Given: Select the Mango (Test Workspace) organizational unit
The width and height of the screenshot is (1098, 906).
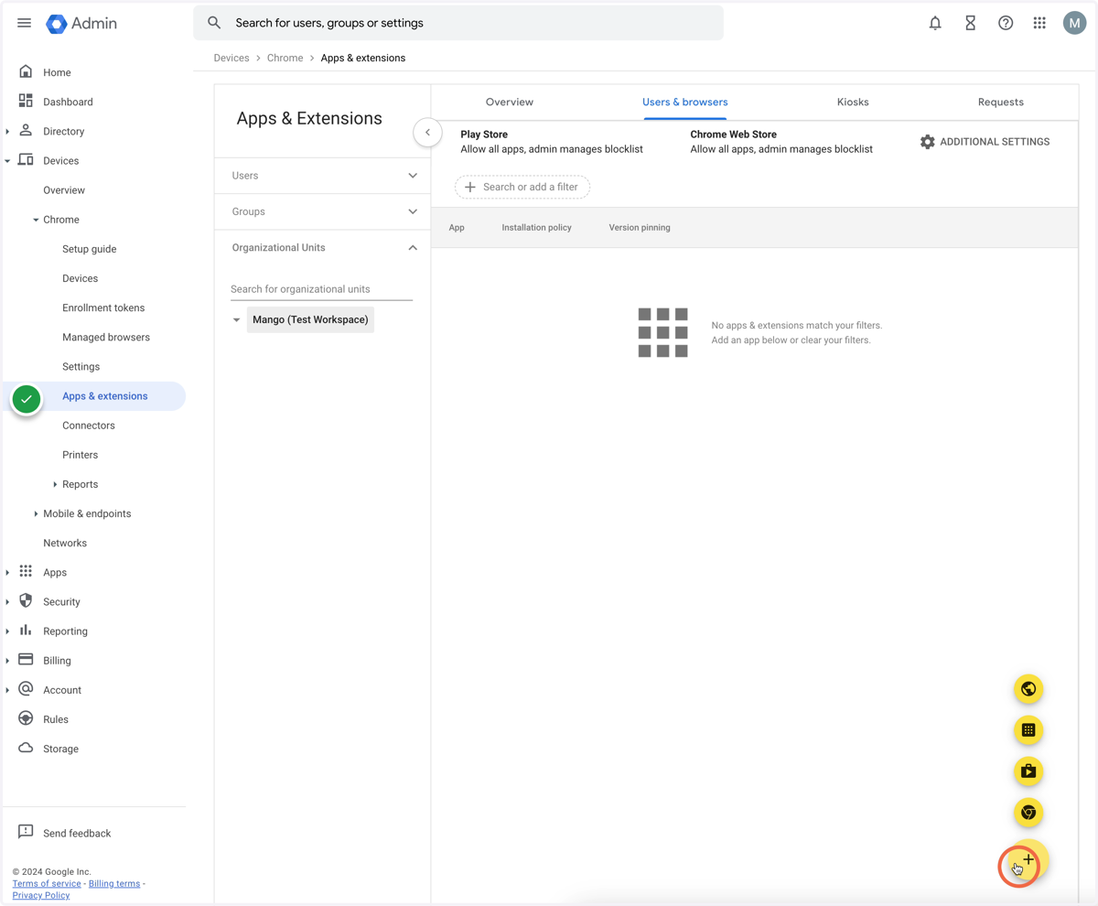Looking at the screenshot, I should point(310,319).
